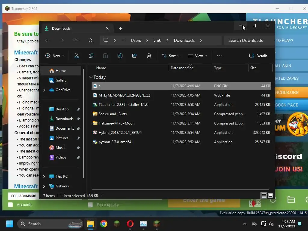
Task: Open Google Chrome from taskbar
Action: point(104,224)
